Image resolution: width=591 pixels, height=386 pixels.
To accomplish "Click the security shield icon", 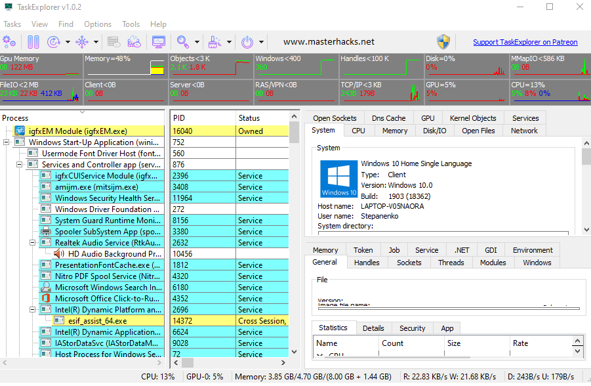I will [x=443, y=41].
